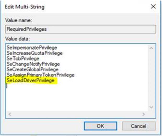Click the vertical scrollbar up arrow
Image resolution: width=162 pixels, height=136 pixels.
[x=151, y=48]
